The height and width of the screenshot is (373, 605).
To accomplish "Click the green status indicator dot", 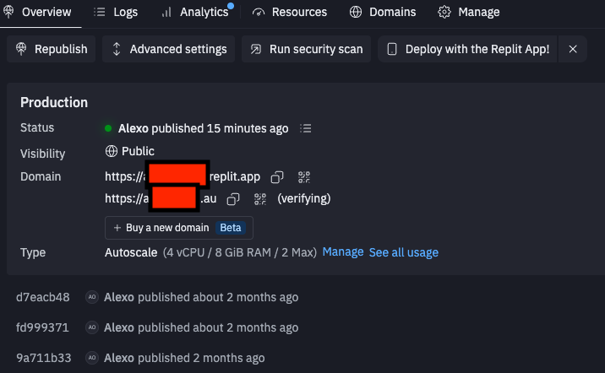I will 108,128.
